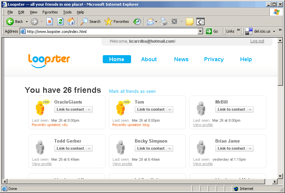Expand Becky Simpson's Link to contact dropdown
This screenshot has width=285, height=193.
[169, 149]
